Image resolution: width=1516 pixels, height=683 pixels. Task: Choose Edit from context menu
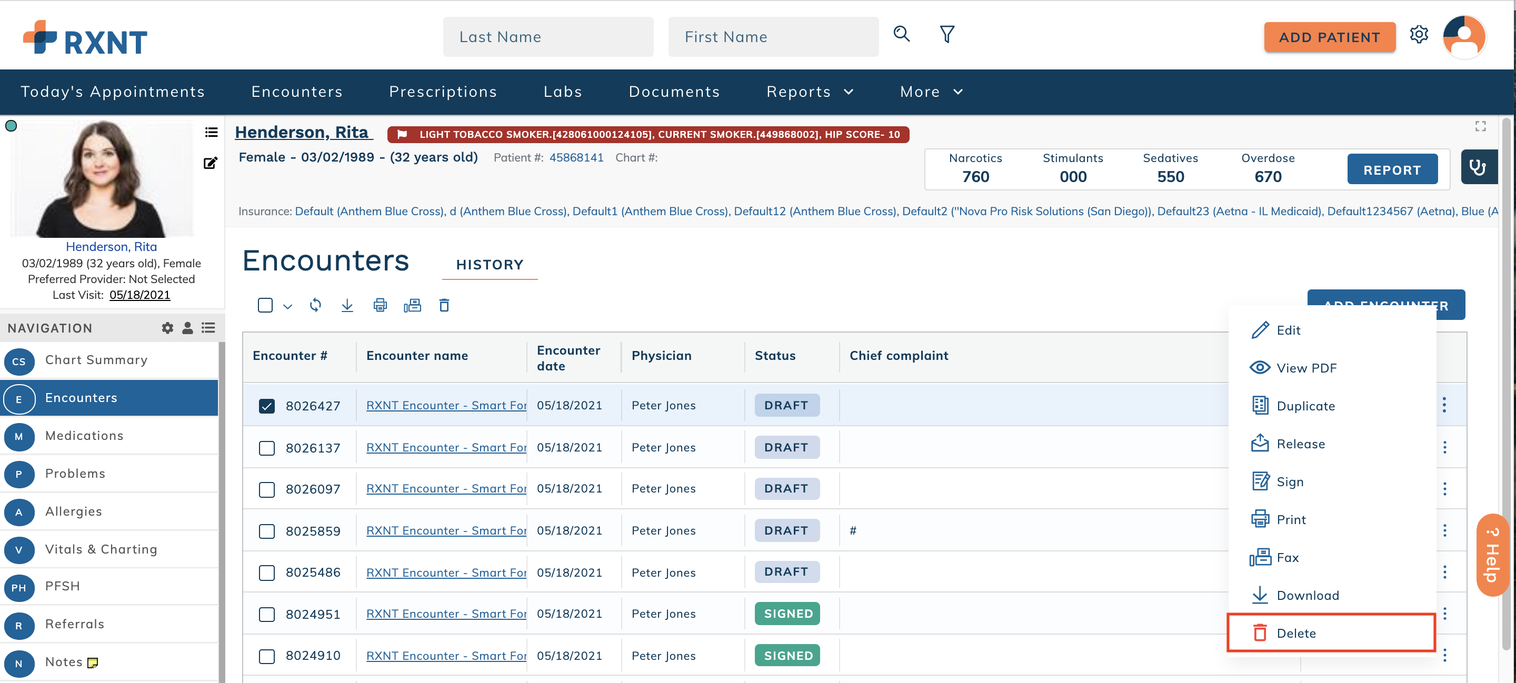(x=1332, y=329)
